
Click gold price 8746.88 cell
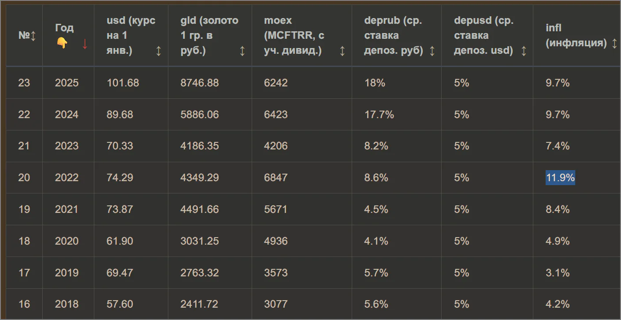200,83
